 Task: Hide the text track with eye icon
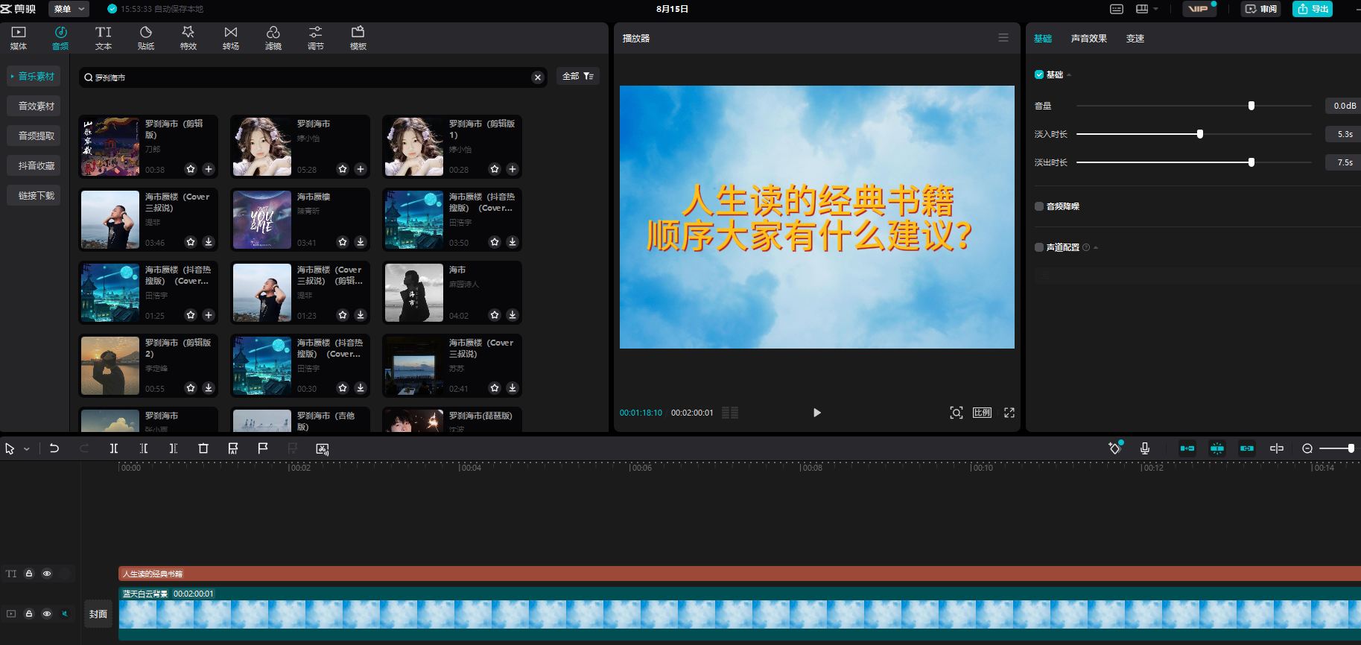[47, 573]
